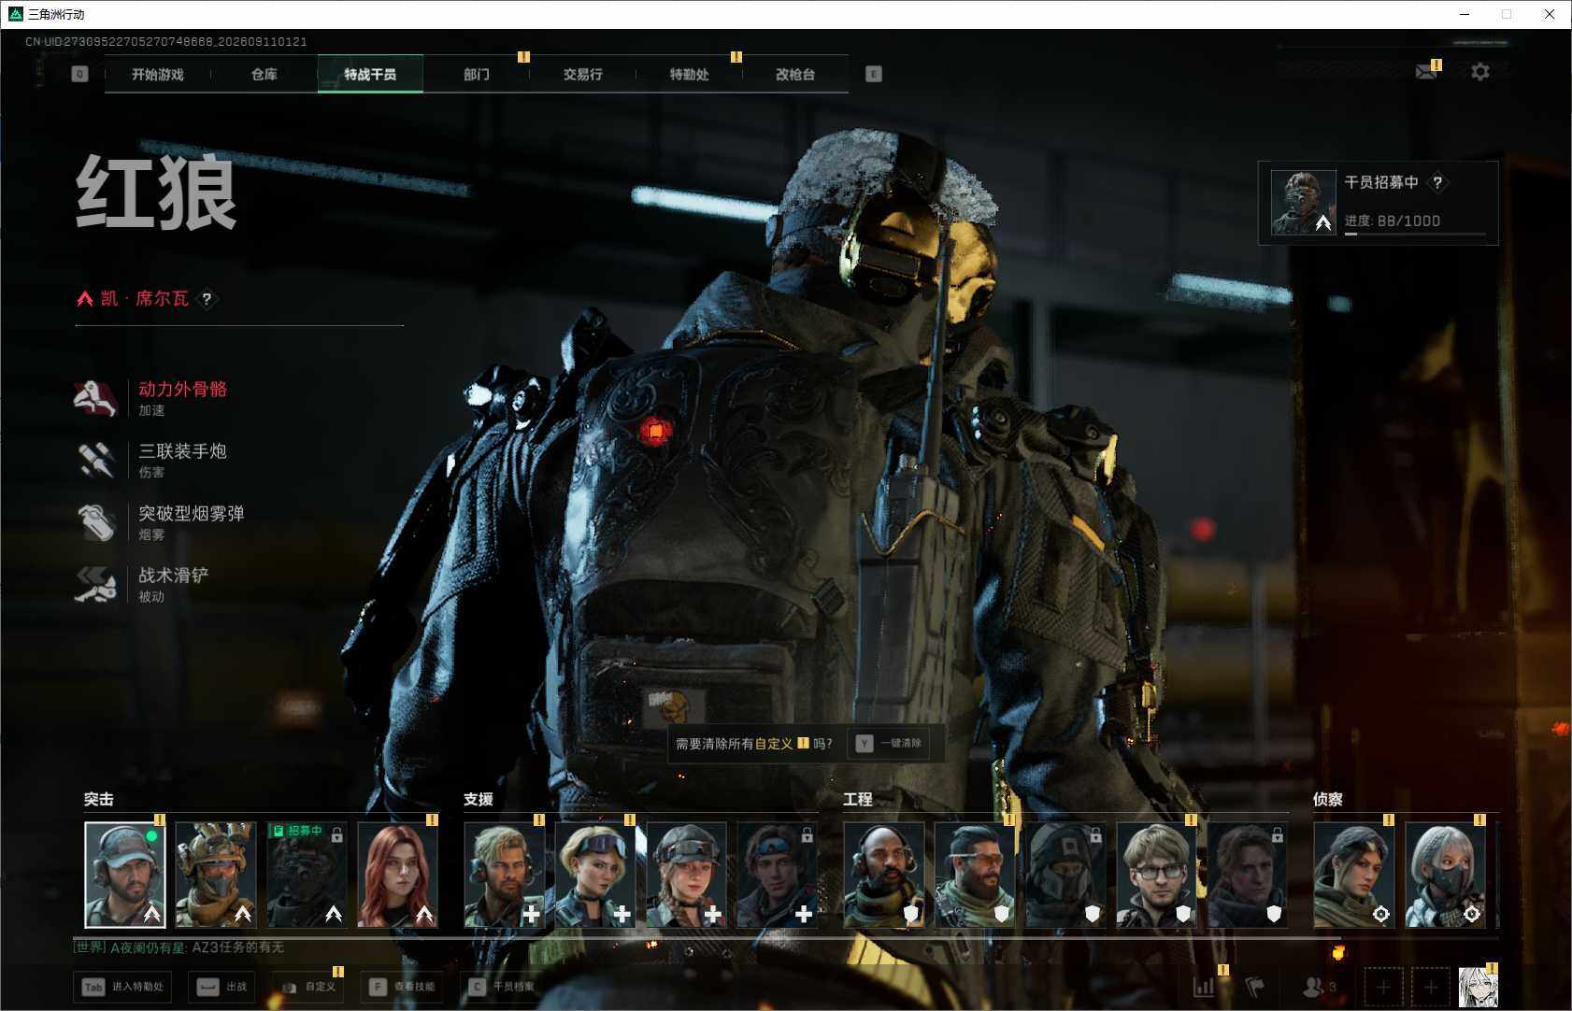Open the 自定义 customize button
Viewport: 1572px width, 1011px height.
(308, 987)
